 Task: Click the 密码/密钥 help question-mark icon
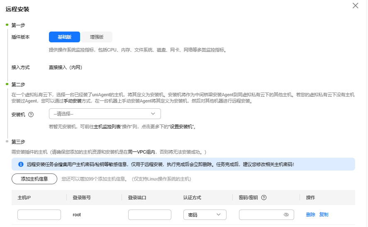pyautogui.click(x=264, y=198)
